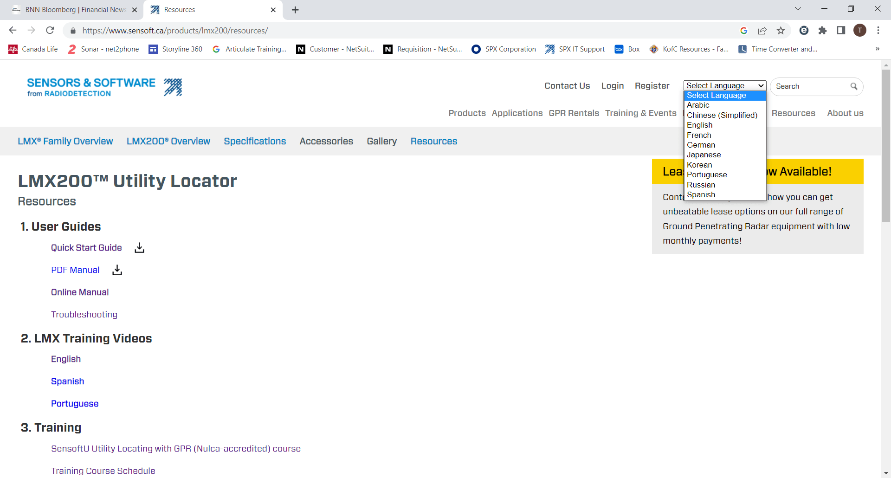Open the Extensions puzzle icon
Viewport: 891px width, 478px height.
pos(822,31)
